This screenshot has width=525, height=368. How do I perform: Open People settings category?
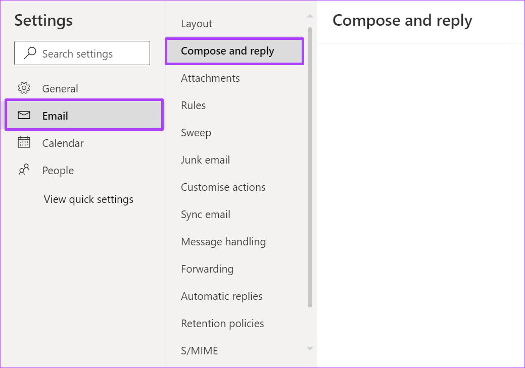tap(84, 170)
